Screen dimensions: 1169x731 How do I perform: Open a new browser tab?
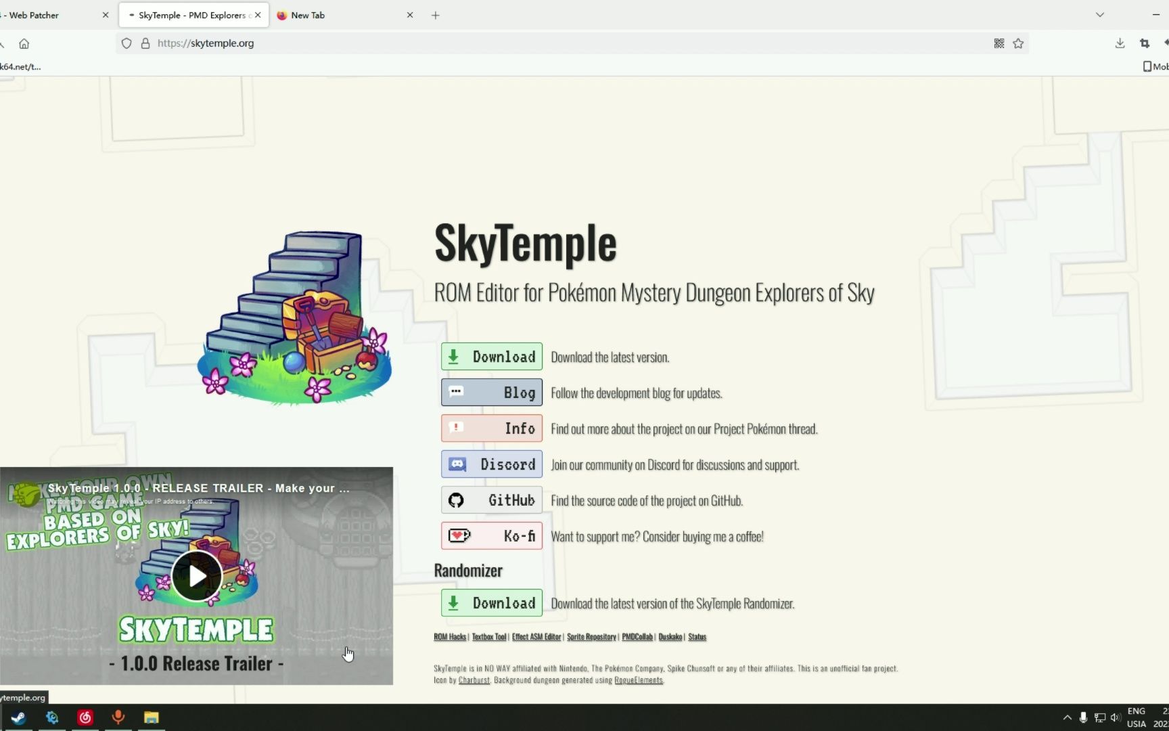click(435, 15)
